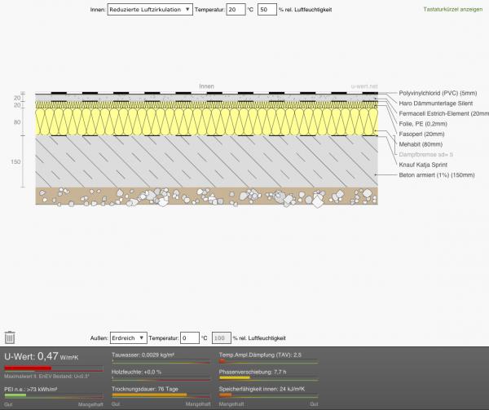The image size is (489, 410).
Task: Click the trash can delete icon
Action: [x=10, y=337]
